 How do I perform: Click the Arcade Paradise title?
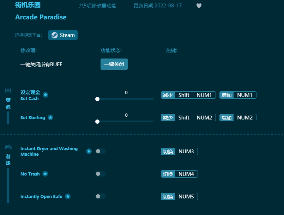[x=41, y=17]
